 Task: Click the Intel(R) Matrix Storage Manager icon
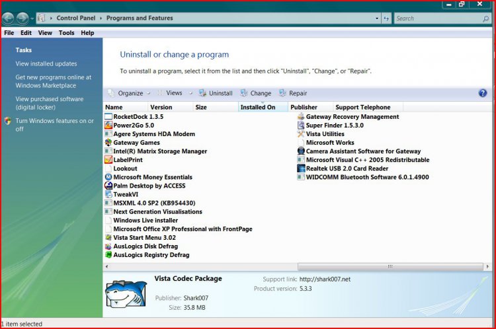[108, 151]
